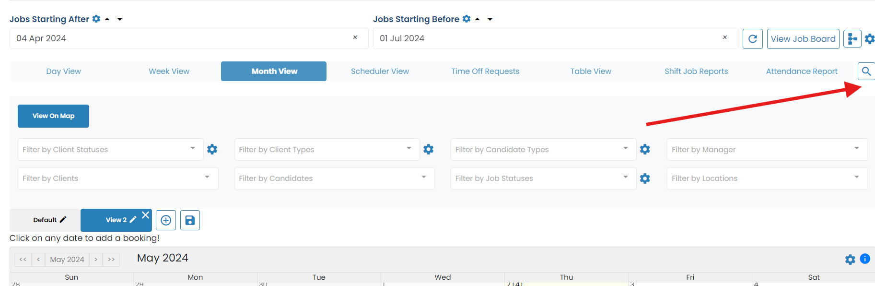This screenshot has width=875, height=286.
Task: Go to next month with single arrow
Action: coord(96,260)
